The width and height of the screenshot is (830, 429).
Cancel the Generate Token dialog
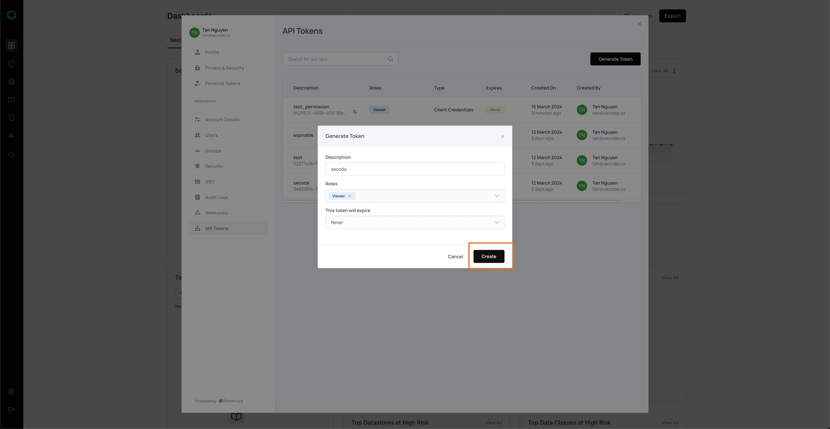tap(455, 256)
